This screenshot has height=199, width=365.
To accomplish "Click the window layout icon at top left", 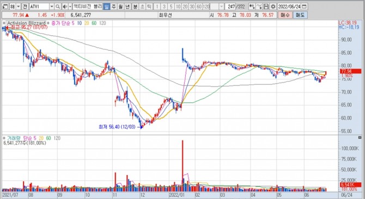I will point(5,7).
